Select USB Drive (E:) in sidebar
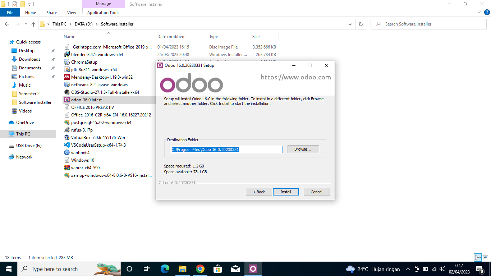Image resolution: width=491 pixels, height=276 pixels. point(29,146)
